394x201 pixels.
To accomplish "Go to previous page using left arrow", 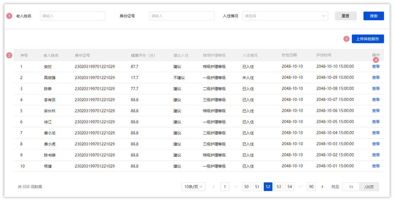I will click(214, 187).
